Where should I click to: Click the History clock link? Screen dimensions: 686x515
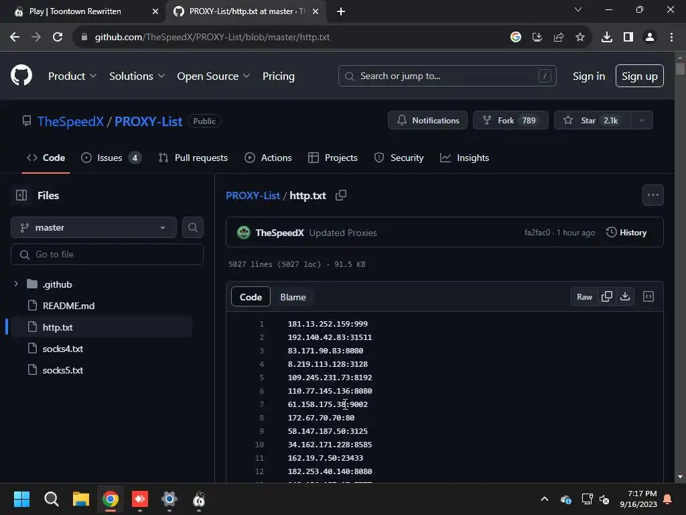(626, 233)
